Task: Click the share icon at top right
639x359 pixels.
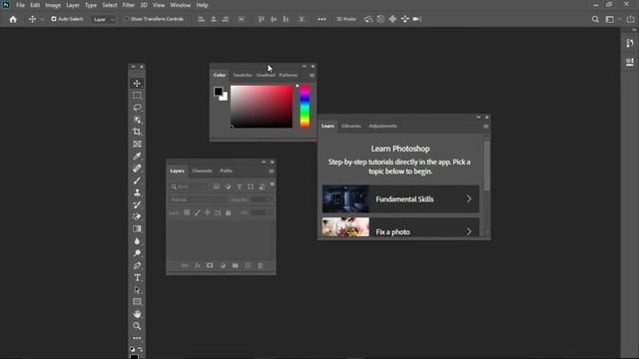Action: pos(630,19)
